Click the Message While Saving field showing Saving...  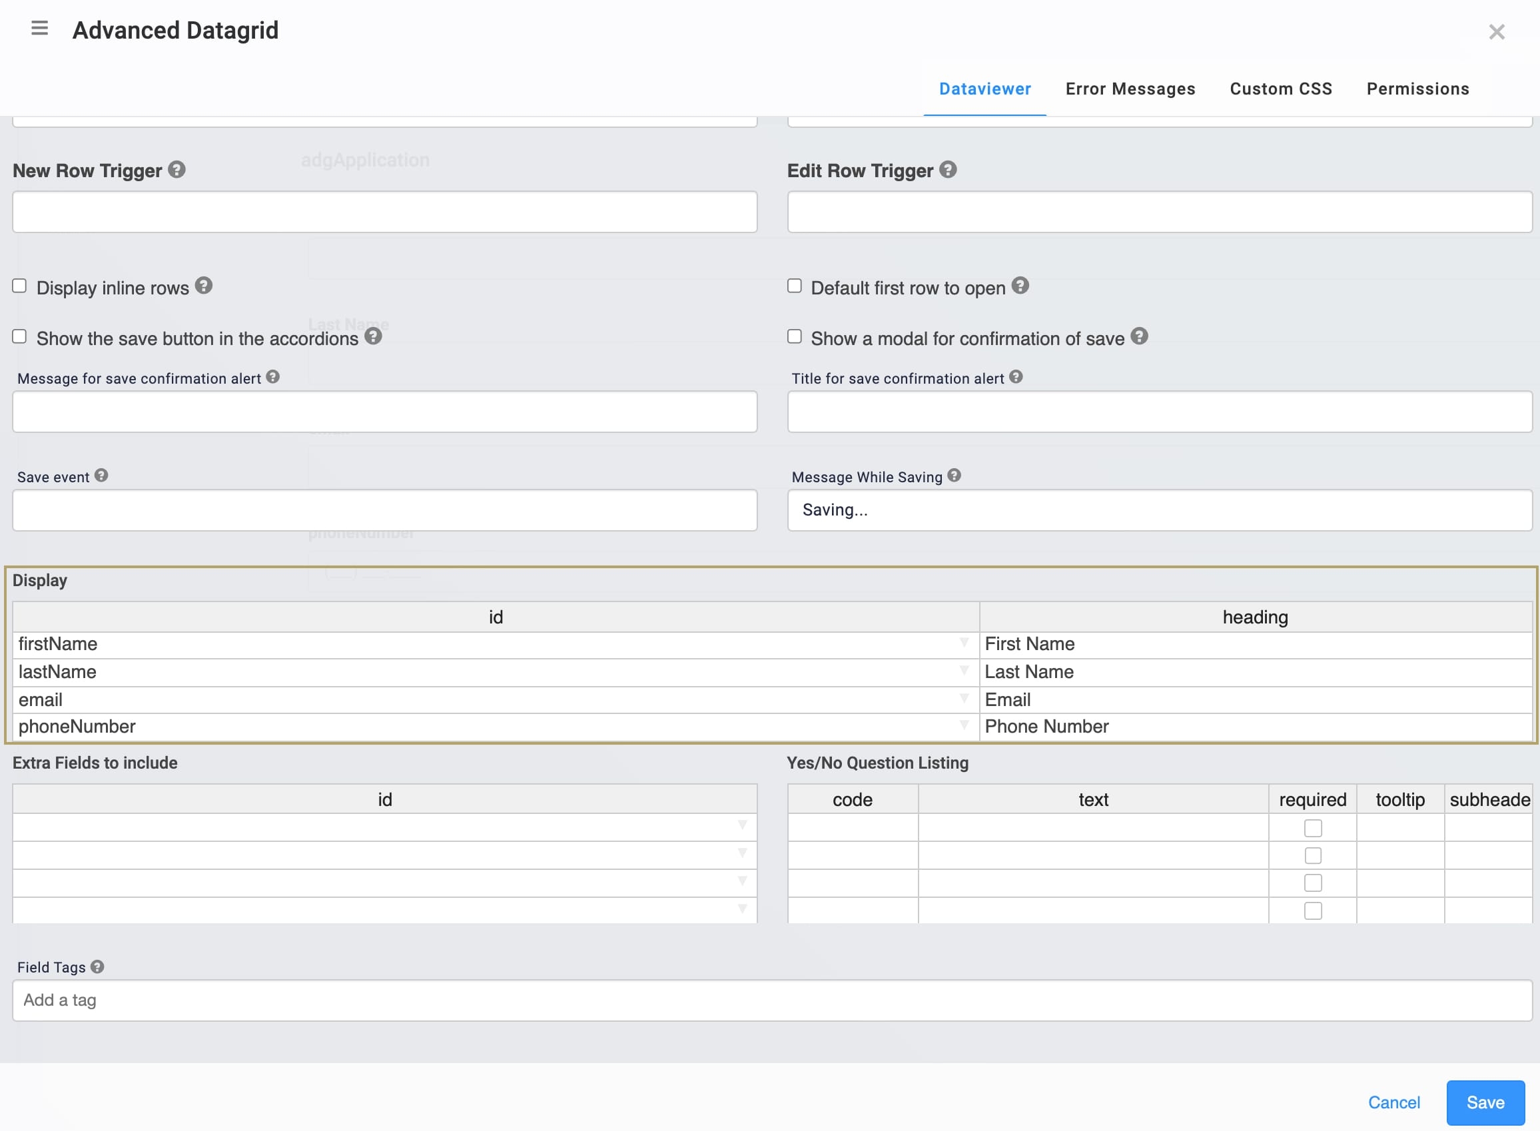[x=1160, y=510]
